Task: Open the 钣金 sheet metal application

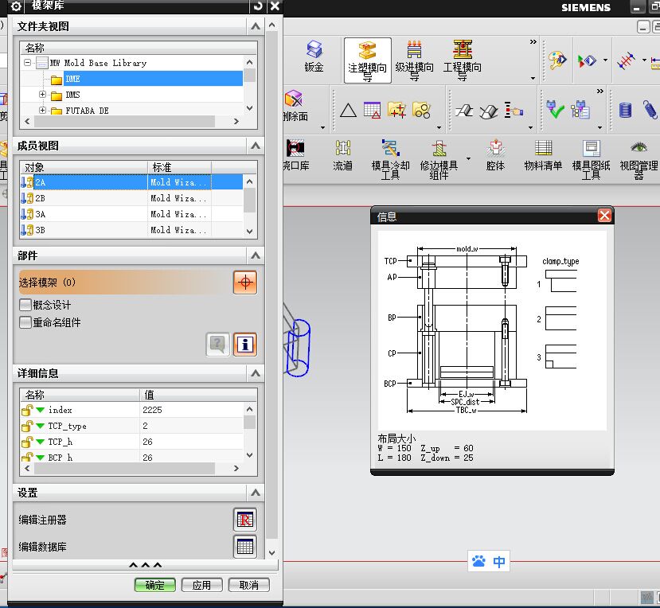Action: (x=314, y=57)
